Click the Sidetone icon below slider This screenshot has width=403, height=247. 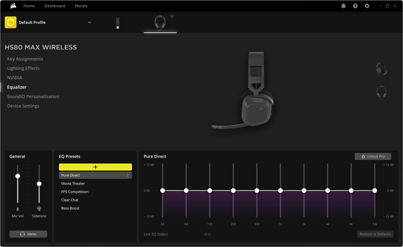tap(39, 209)
